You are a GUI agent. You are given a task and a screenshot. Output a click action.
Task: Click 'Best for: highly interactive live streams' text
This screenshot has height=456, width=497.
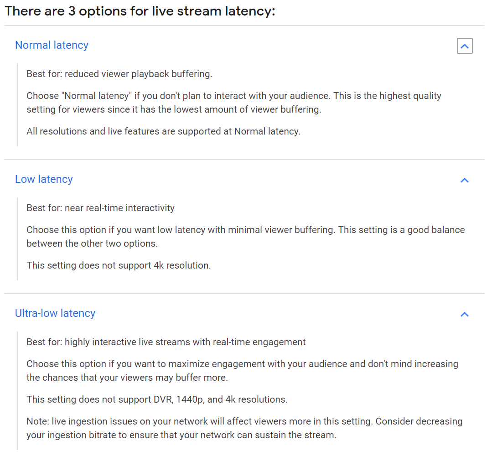pos(166,342)
